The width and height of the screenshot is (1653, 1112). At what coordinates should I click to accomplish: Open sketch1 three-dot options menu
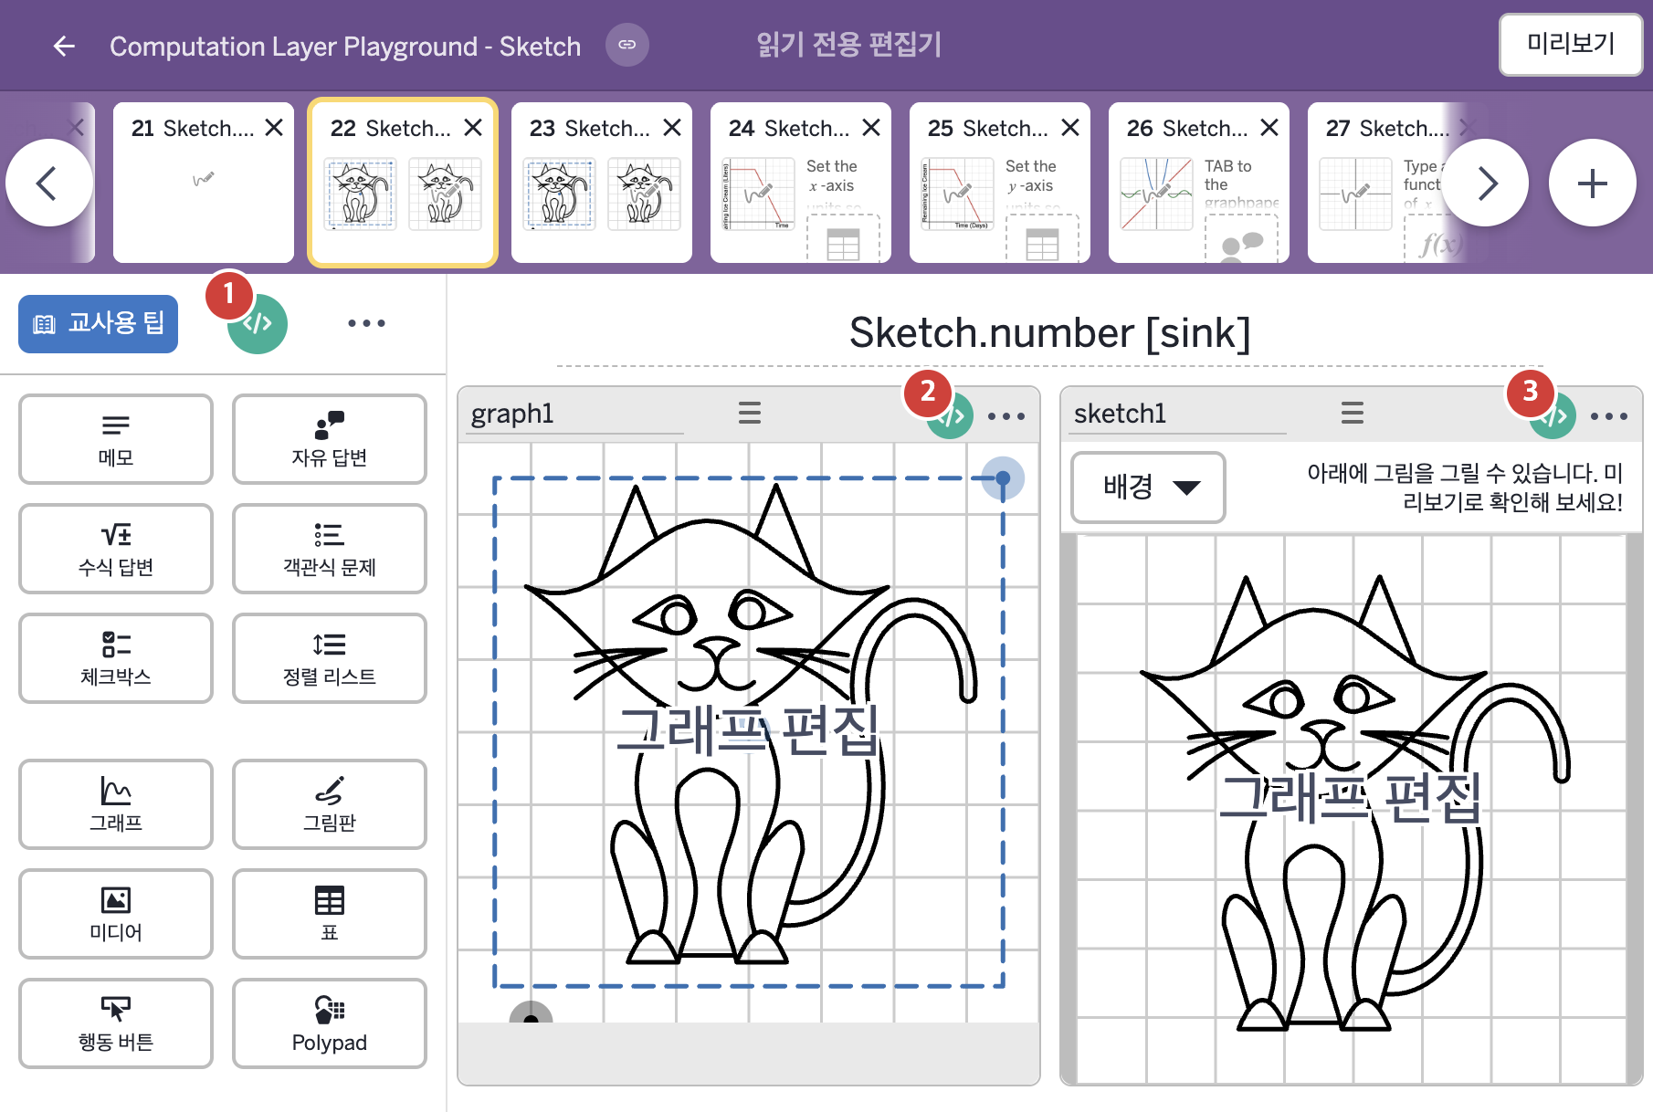pyautogui.click(x=1609, y=416)
